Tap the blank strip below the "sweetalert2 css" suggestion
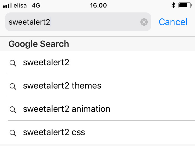The height and width of the screenshot is (146, 195). pyautogui.click(x=97, y=145)
